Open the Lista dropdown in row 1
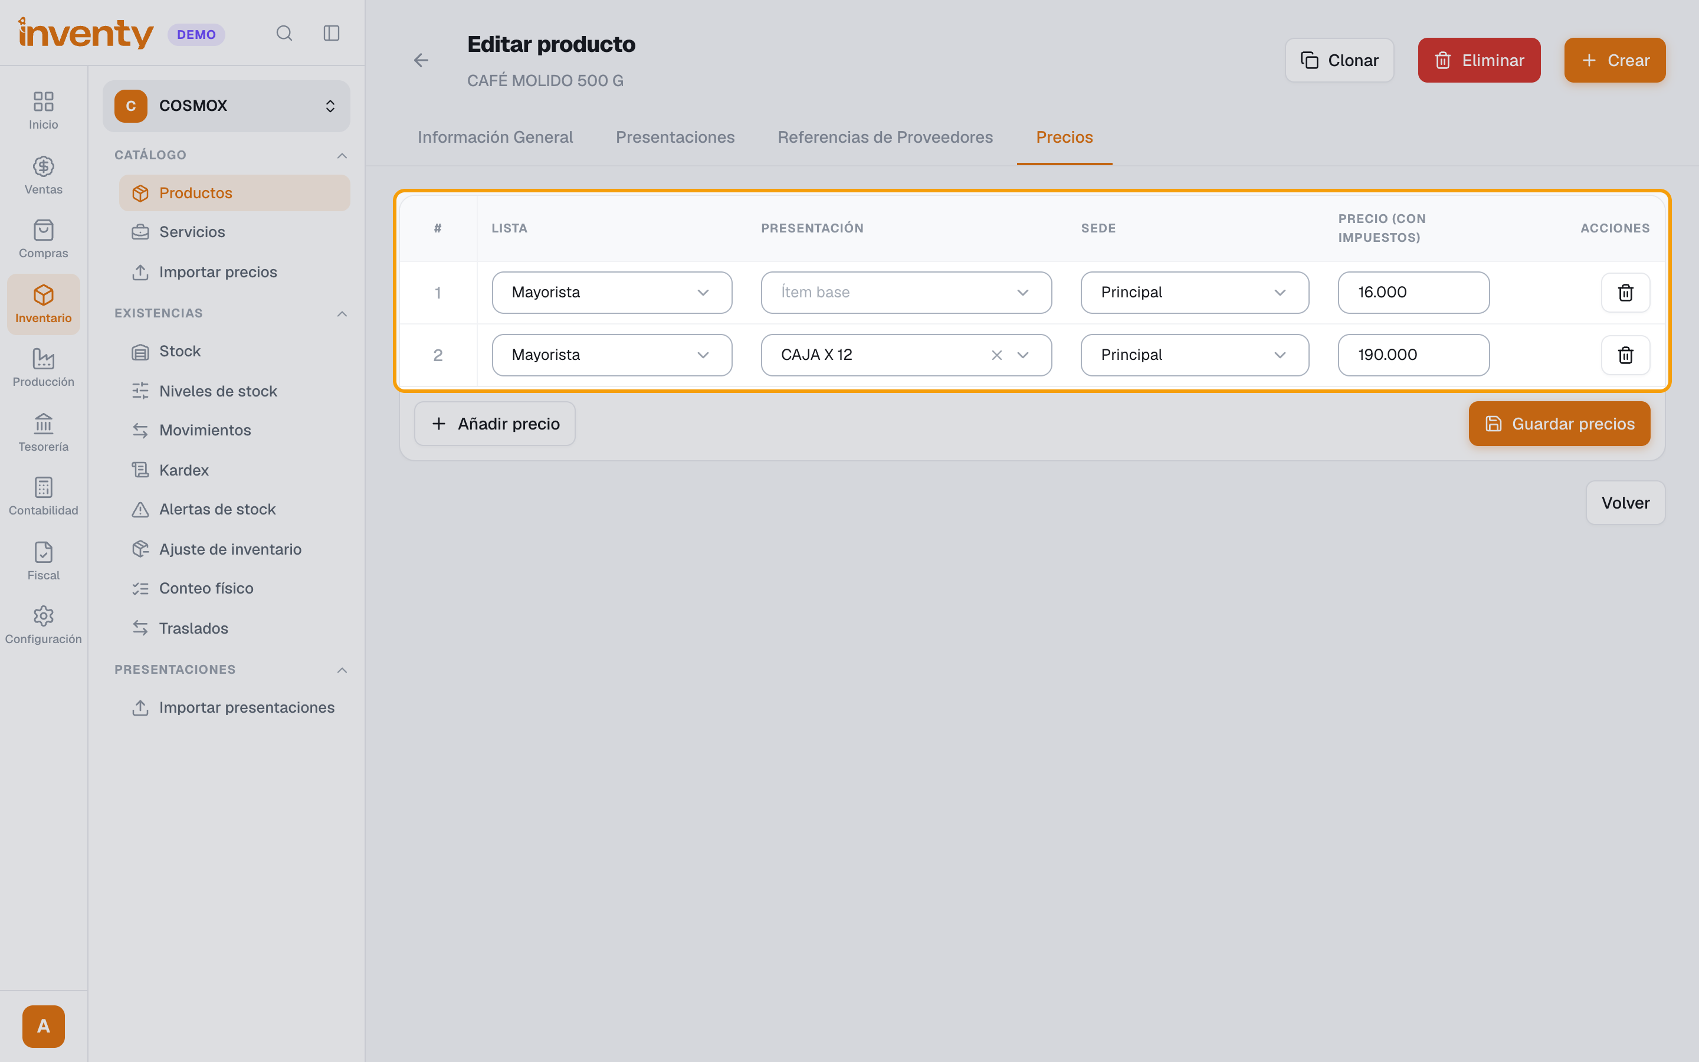Screen dimensions: 1699x1062 click(x=612, y=293)
